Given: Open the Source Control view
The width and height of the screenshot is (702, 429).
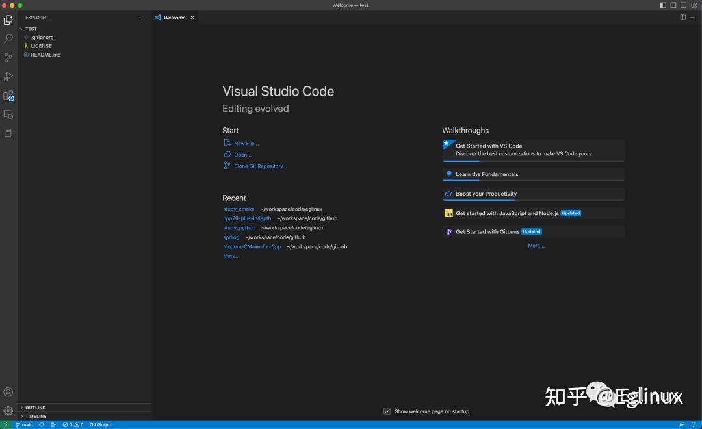Looking at the screenshot, I should coord(8,57).
